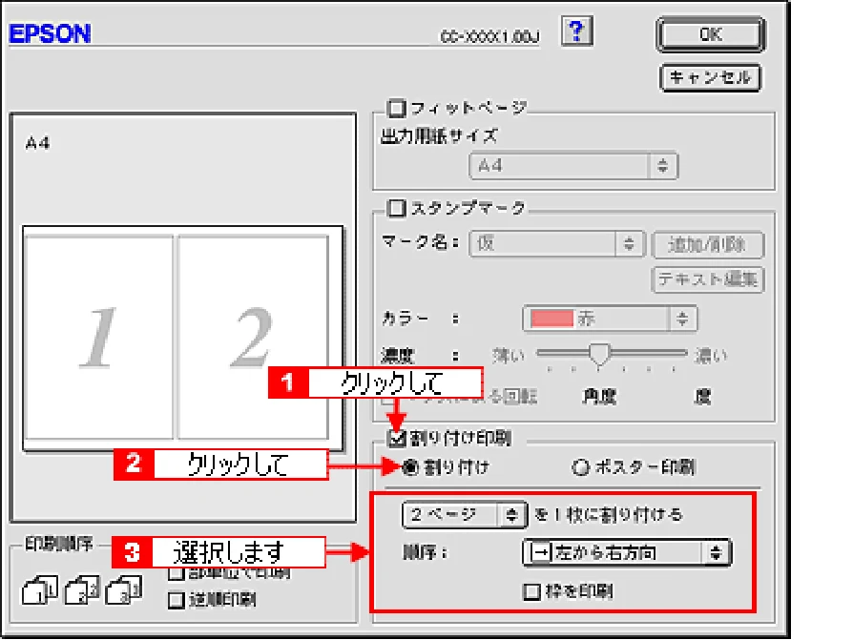Screen dimensions: 853x640
Task: Click the red color swatch in カラー
Action: [551, 319]
